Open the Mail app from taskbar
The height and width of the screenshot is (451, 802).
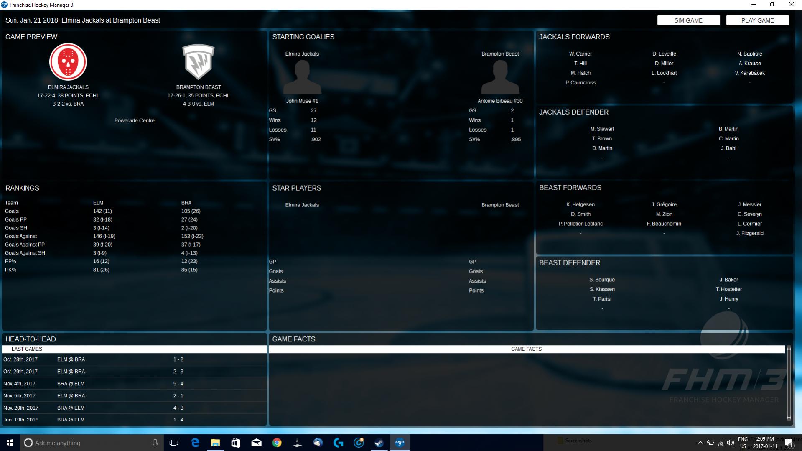pos(256,443)
